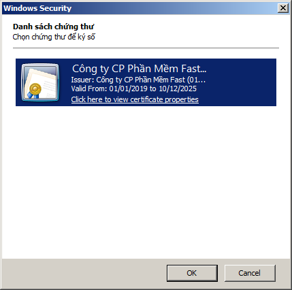Click blank right side of highlighted certificate row
This screenshot has width=292, height=290.
(x=240, y=82)
